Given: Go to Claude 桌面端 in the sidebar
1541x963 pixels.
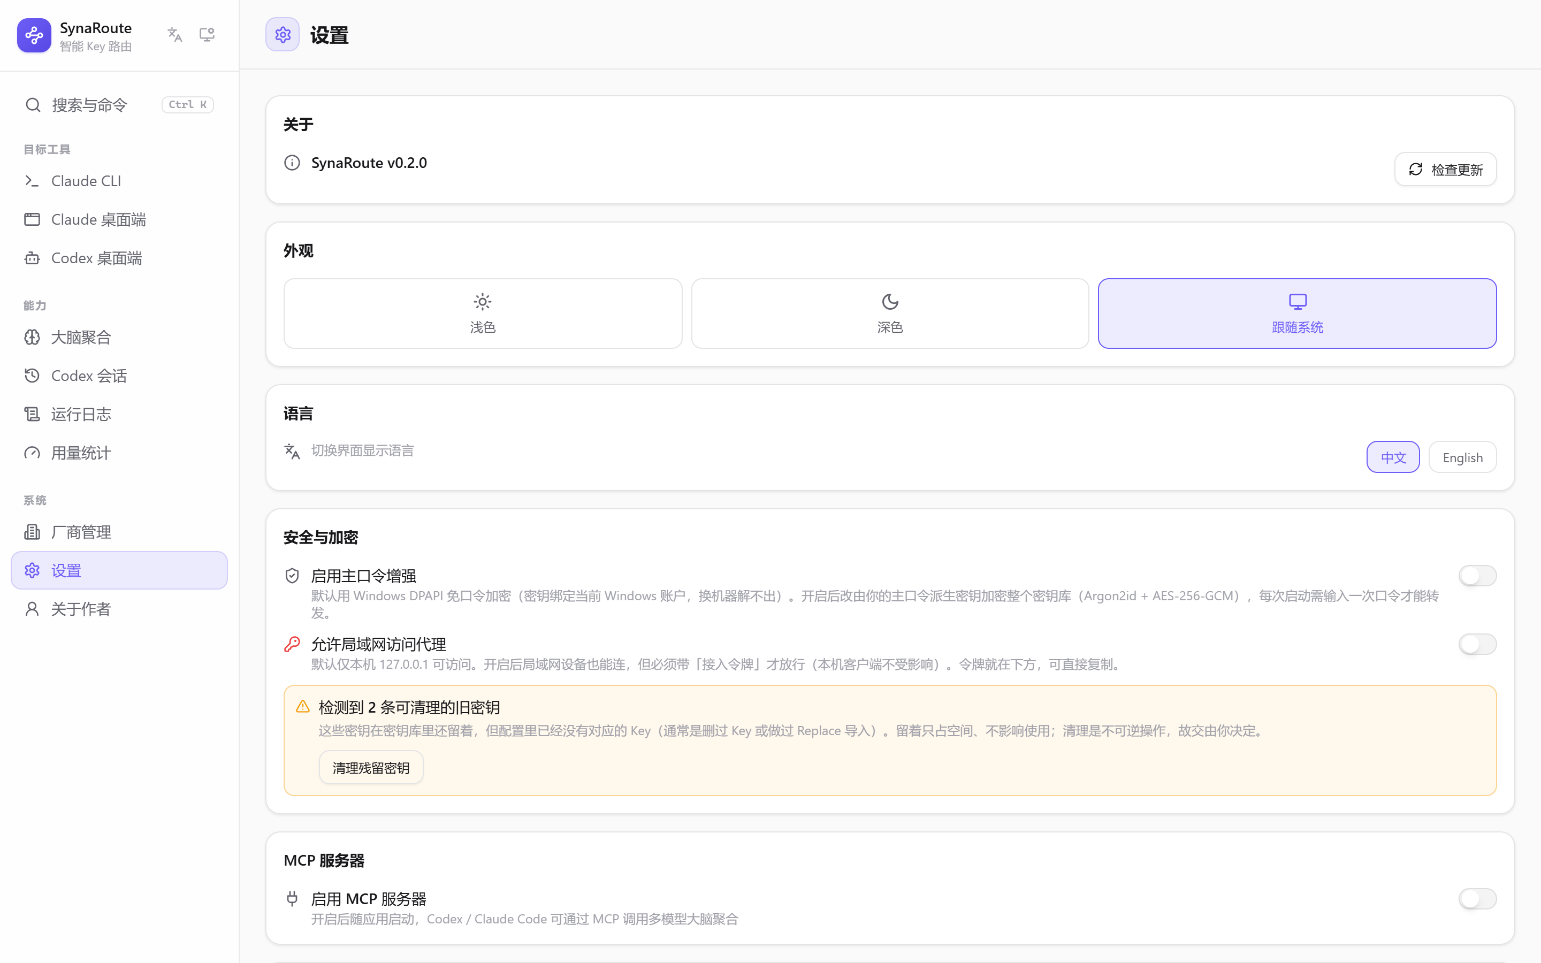Looking at the screenshot, I should [x=119, y=220].
